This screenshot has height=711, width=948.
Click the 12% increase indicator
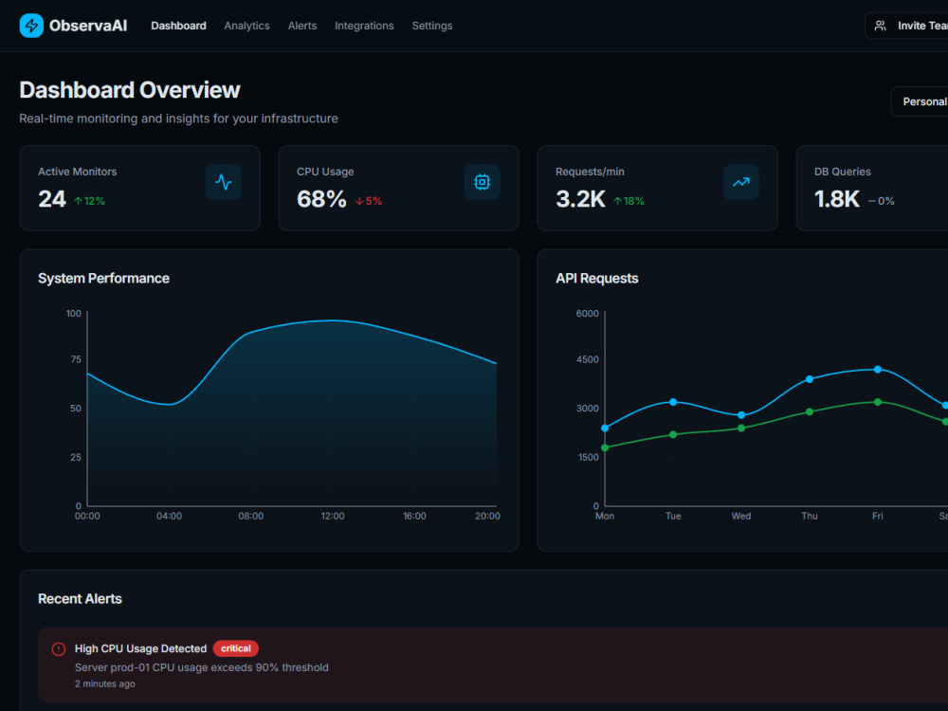click(89, 201)
